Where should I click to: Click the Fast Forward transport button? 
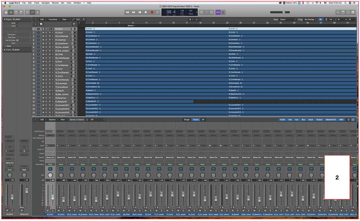point(134,12)
